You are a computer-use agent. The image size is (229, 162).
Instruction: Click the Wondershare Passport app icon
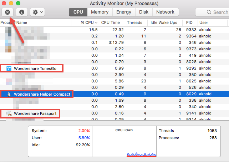[x=9, y=113]
